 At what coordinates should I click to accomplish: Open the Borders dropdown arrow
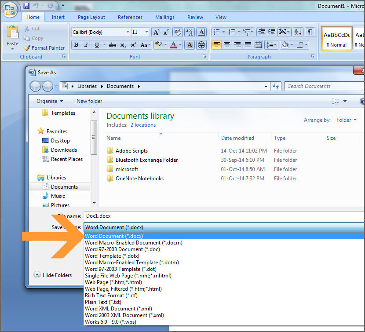tap(307, 45)
